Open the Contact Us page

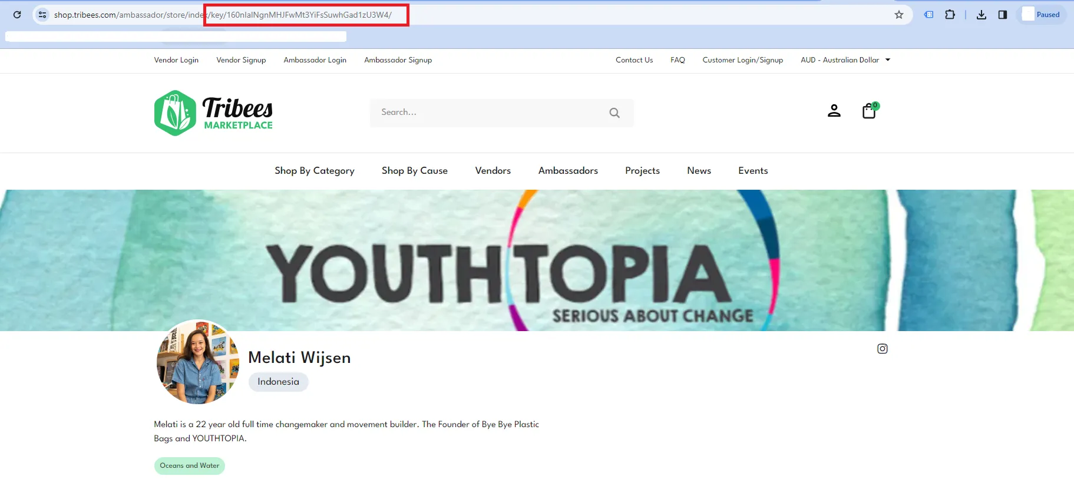tap(635, 60)
